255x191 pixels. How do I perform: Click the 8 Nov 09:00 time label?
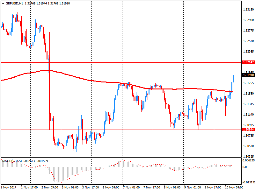pos(172,187)
